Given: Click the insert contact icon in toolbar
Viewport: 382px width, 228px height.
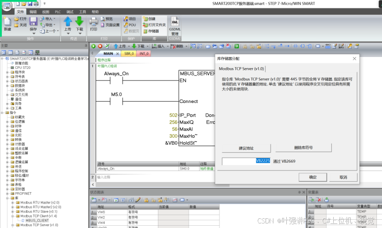Looking at the screenshot, I should pos(296,46).
